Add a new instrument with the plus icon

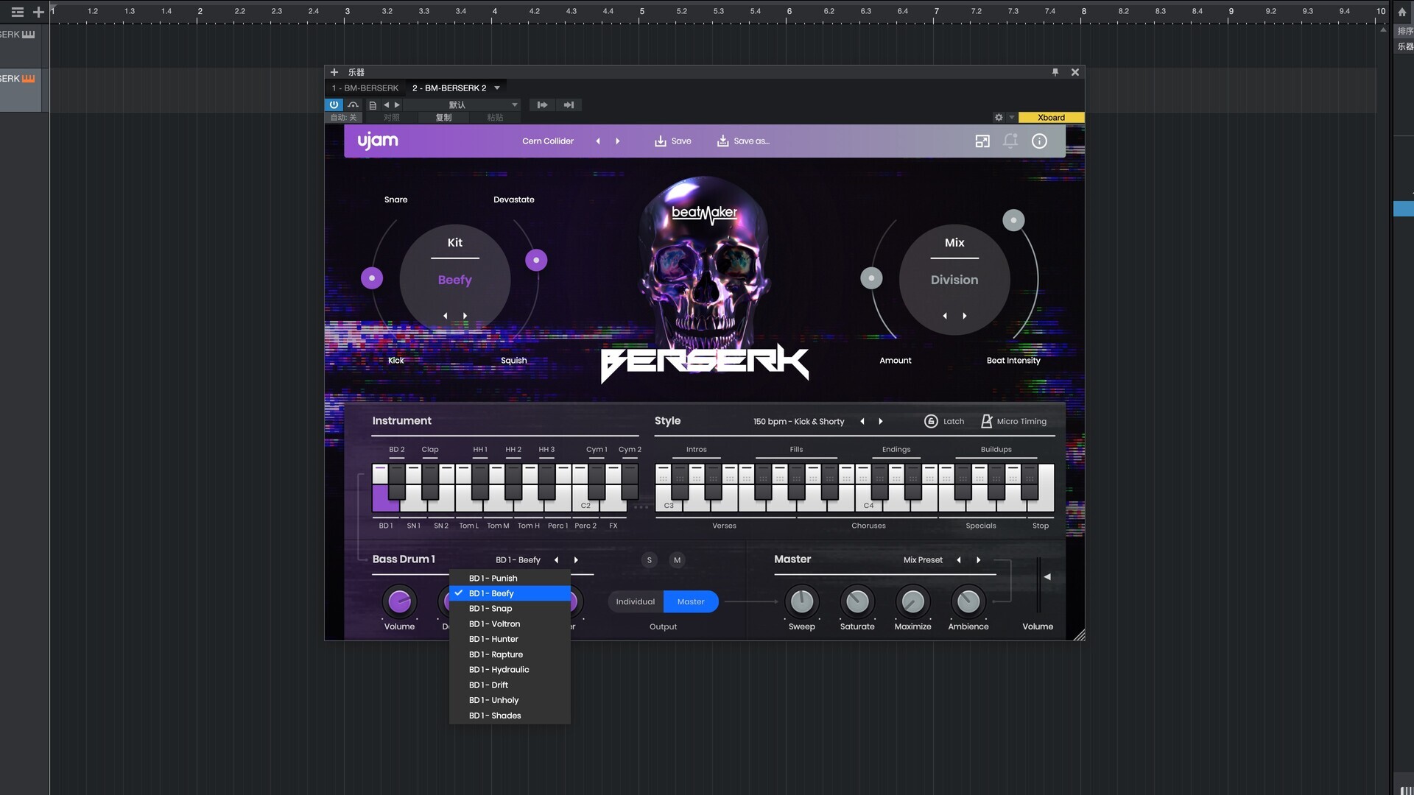coord(334,72)
